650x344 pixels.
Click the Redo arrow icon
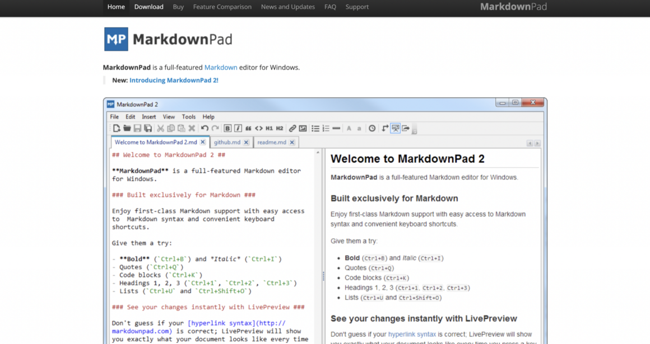215,128
